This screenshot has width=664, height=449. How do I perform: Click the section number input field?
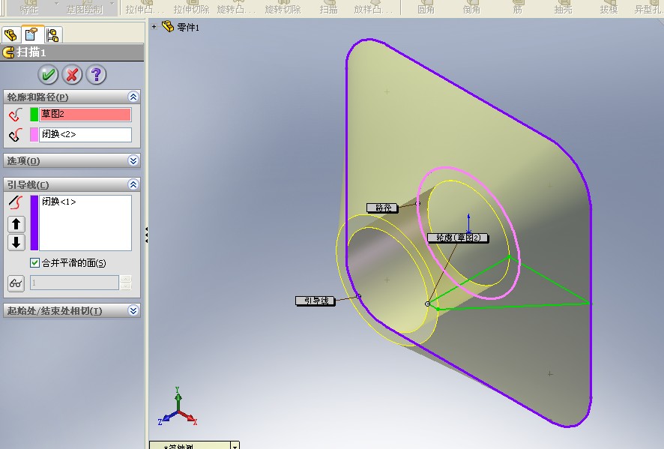(74, 283)
